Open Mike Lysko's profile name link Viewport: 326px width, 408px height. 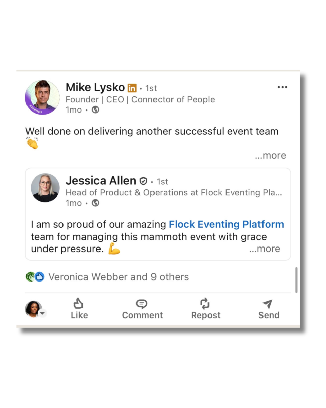pyautogui.click(x=95, y=87)
